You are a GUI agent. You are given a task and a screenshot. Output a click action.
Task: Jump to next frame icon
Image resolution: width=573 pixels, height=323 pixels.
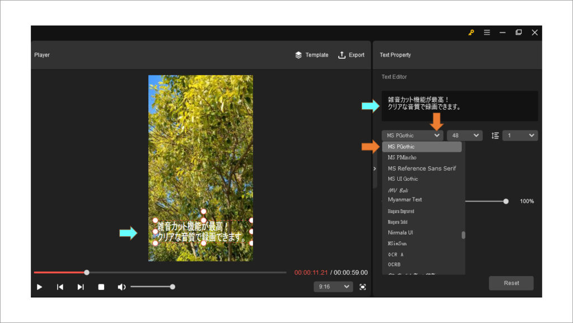pos(80,287)
